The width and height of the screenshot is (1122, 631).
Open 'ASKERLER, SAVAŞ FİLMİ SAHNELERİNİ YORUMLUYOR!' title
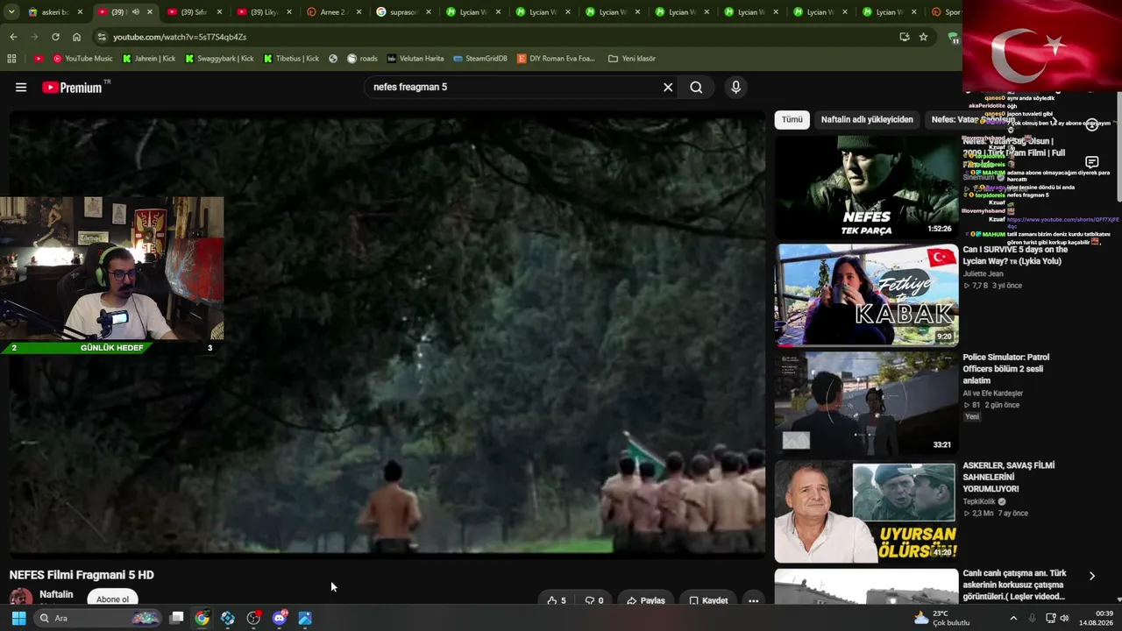pos(1009,478)
